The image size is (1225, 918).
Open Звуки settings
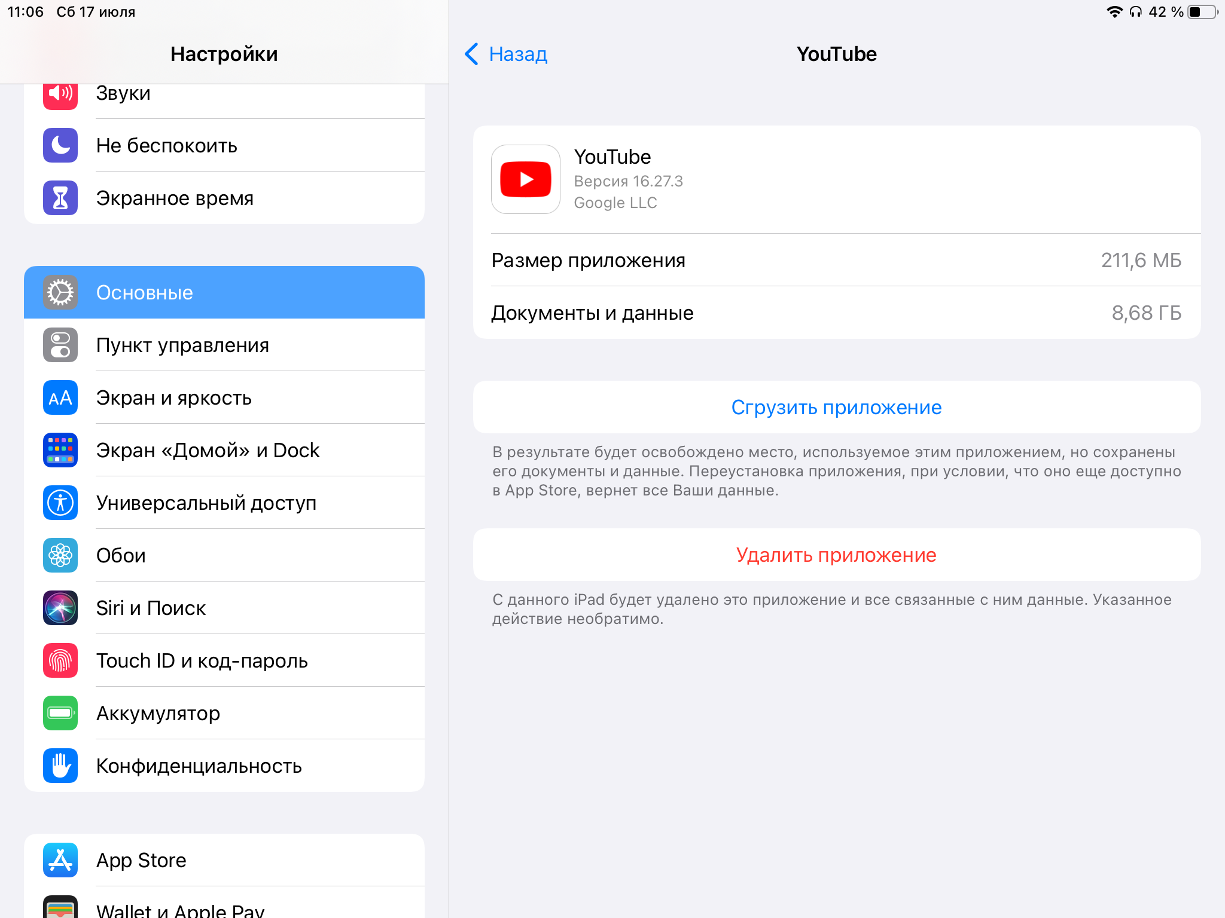point(224,100)
